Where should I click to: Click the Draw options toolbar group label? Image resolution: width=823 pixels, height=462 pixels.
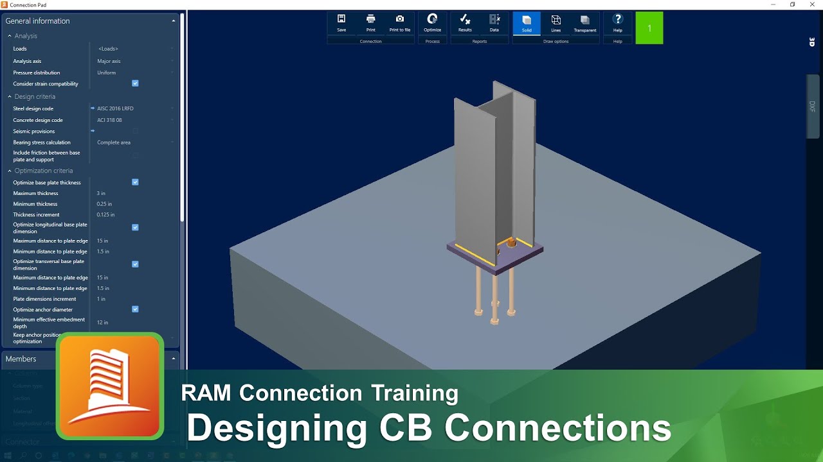tap(556, 41)
